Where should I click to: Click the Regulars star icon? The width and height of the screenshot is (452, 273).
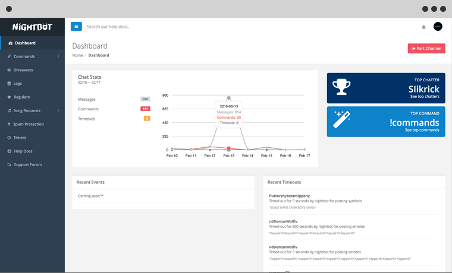pos(10,97)
